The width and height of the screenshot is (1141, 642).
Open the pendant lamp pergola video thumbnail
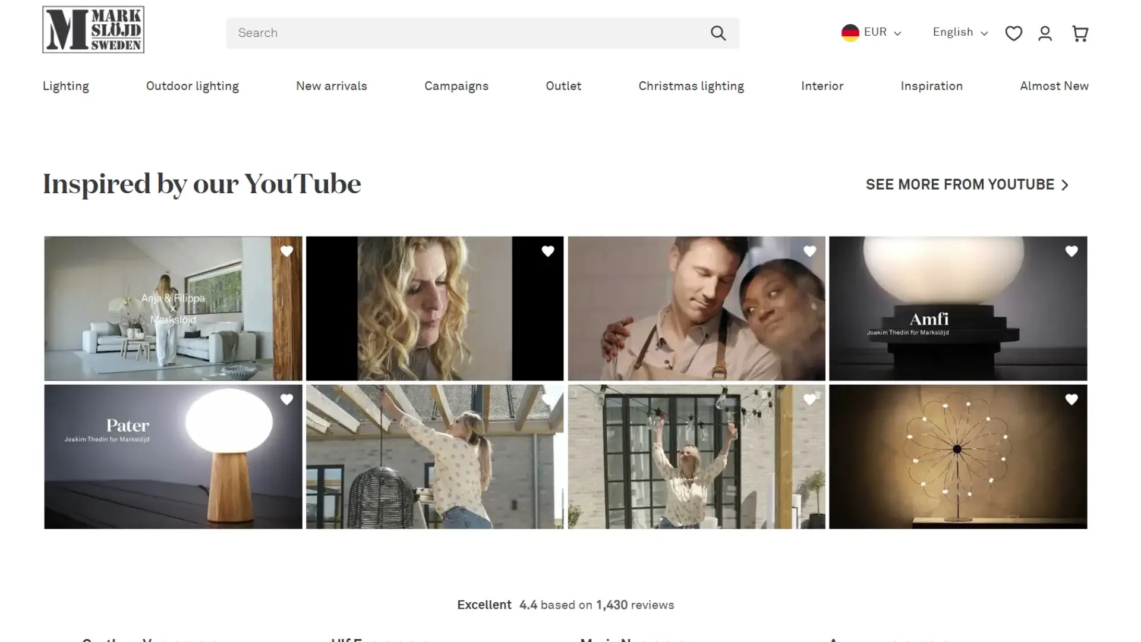tap(434, 457)
